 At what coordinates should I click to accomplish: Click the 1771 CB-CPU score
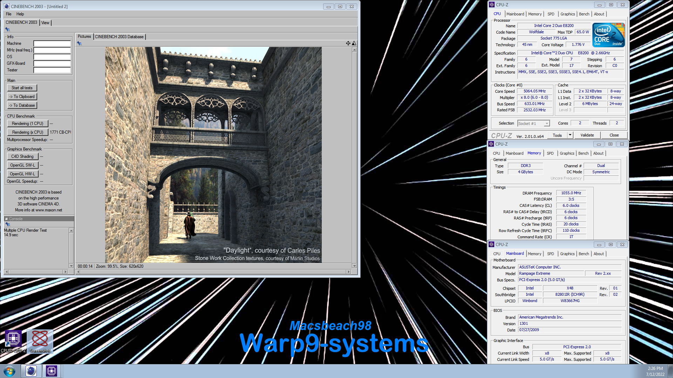(x=60, y=132)
